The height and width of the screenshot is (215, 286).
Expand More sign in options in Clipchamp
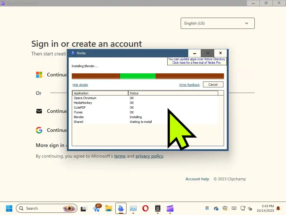tap(51, 145)
